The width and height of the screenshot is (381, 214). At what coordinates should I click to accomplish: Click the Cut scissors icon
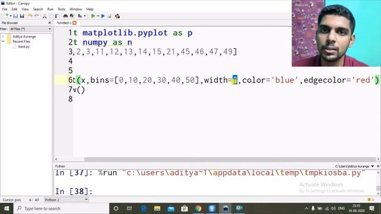(x=45, y=16)
